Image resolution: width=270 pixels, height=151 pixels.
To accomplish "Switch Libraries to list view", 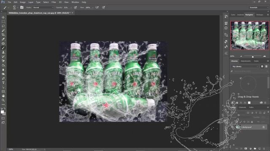I will coord(266,66).
